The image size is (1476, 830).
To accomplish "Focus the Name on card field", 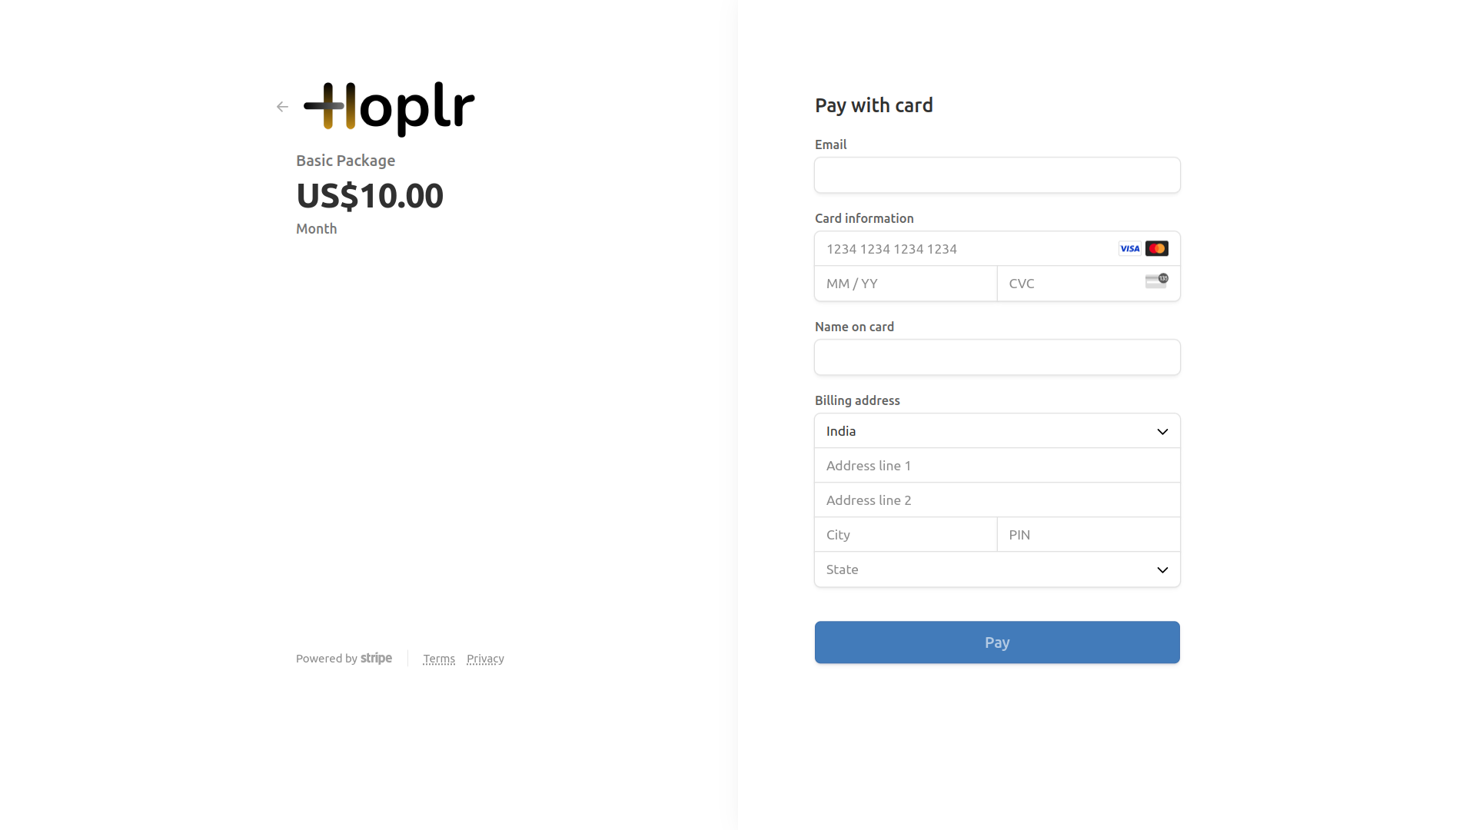I will (x=997, y=357).
